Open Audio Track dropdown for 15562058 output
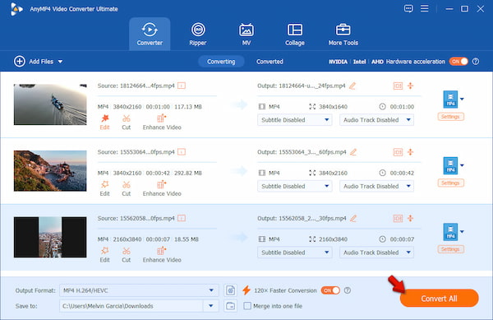Image resolution: width=493 pixels, height=320 pixels. [376, 253]
